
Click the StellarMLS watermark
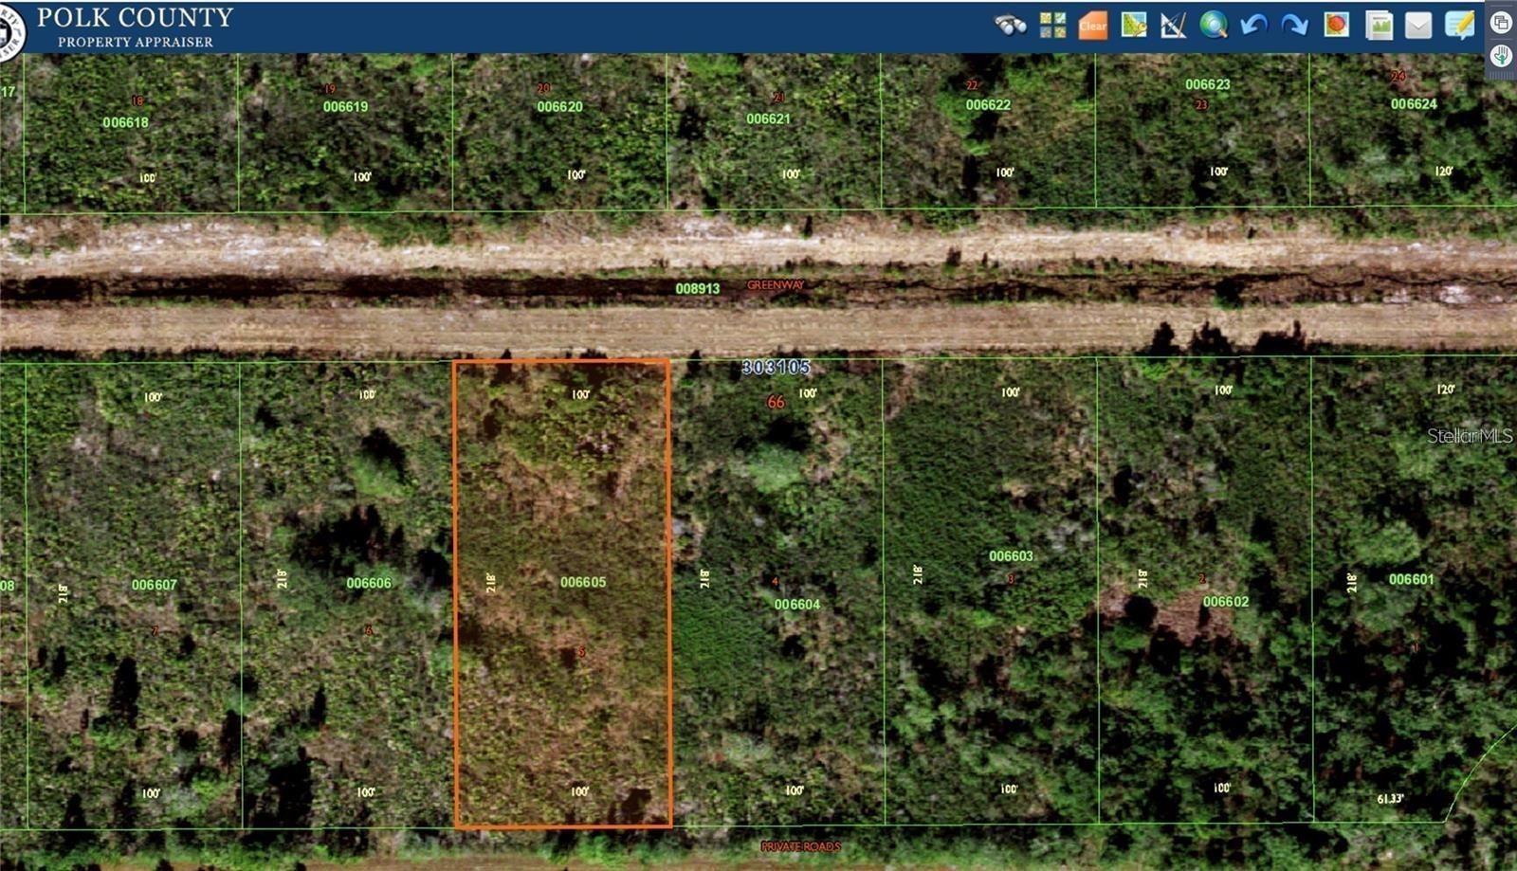(1468, 436)
